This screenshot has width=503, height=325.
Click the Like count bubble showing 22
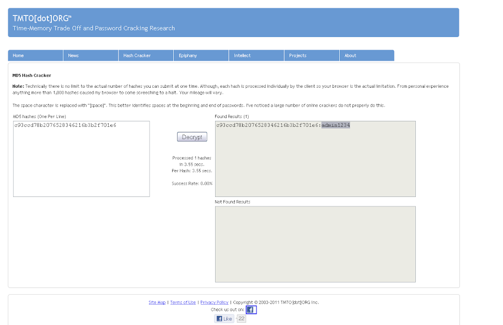242,319
